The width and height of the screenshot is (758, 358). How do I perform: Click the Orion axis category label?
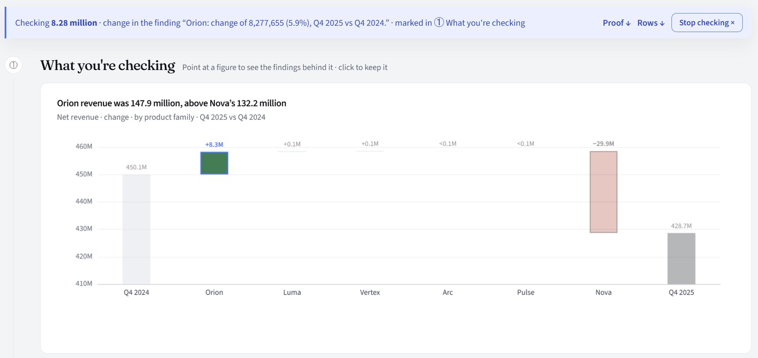click(x=214, y=292)
